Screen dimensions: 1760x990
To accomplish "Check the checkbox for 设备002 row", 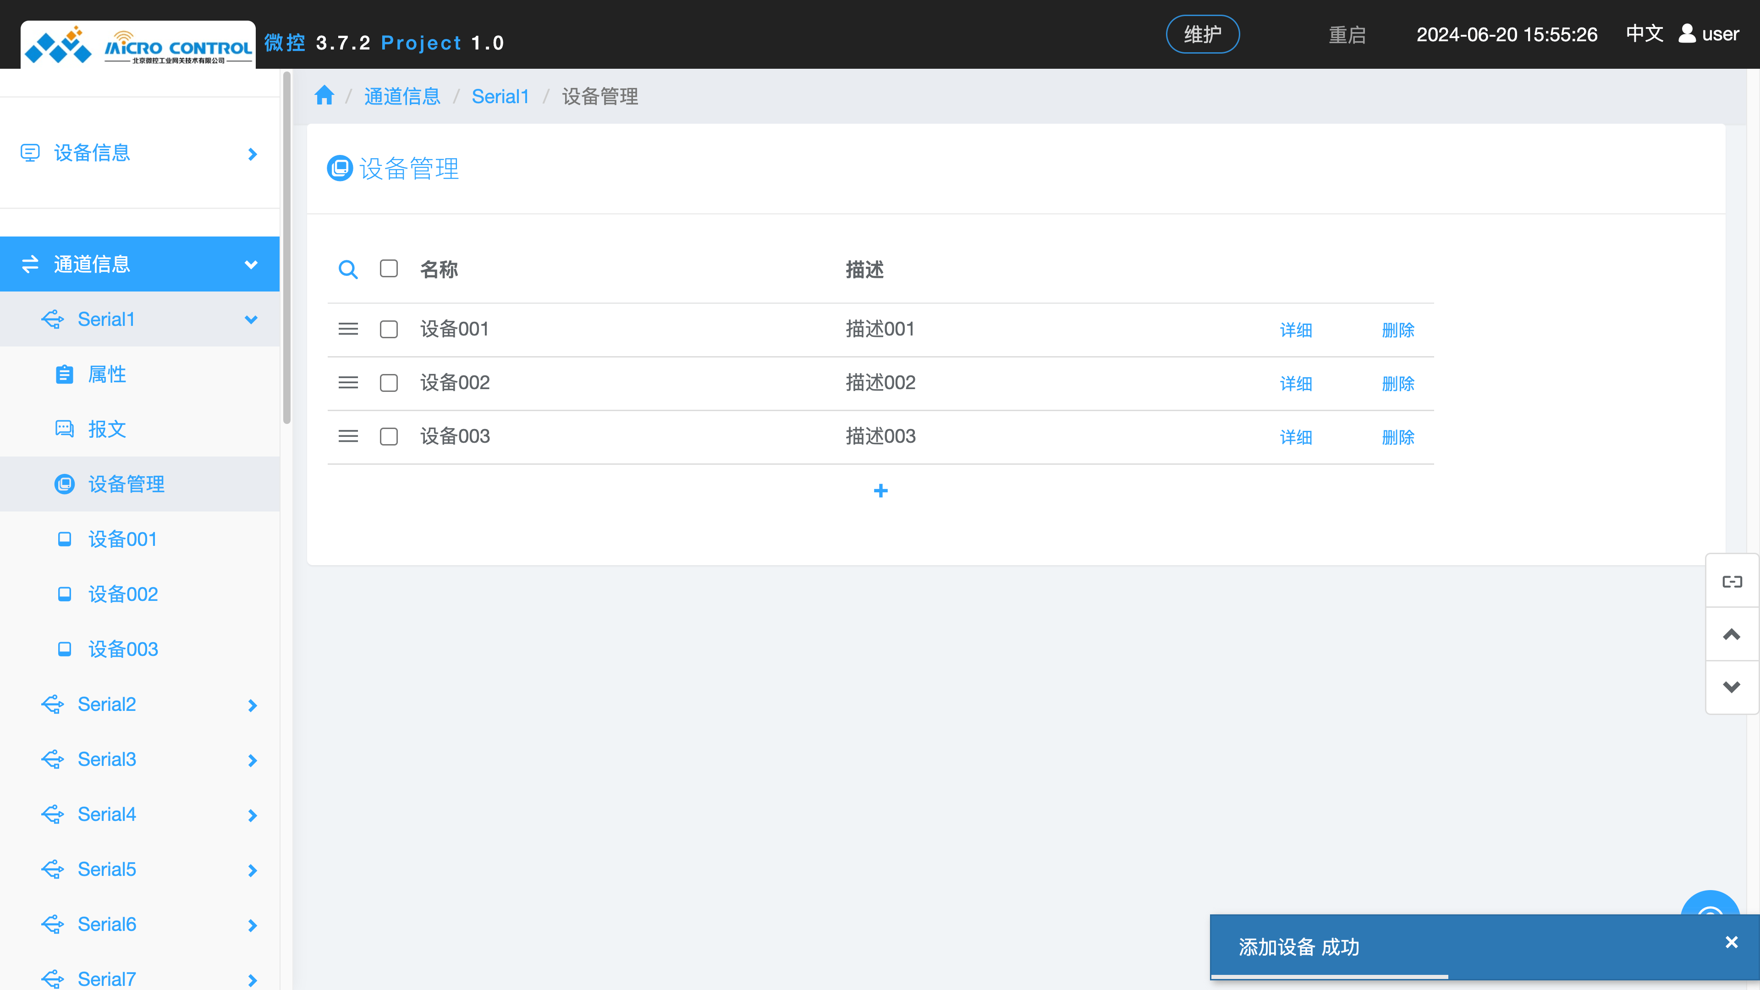I will 389,383.
